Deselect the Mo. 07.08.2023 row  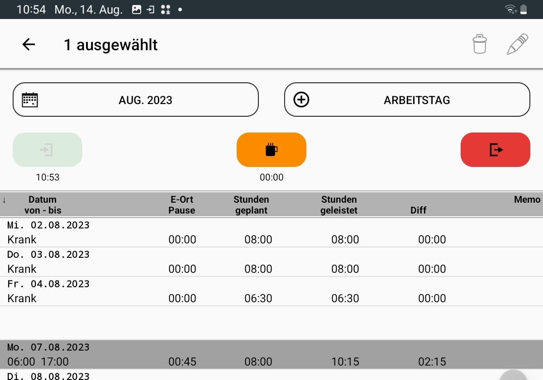[271, 355]
